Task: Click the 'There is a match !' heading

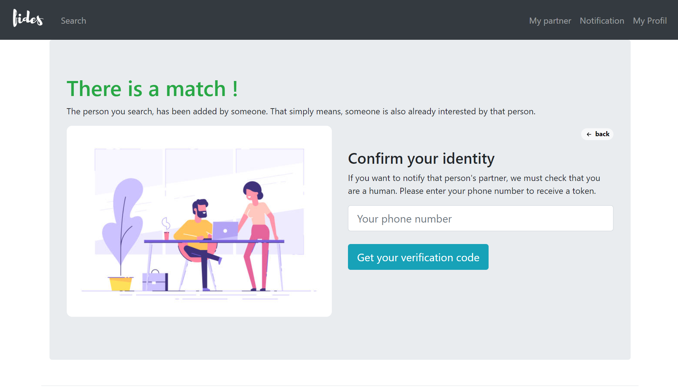Action: [x=152, y=89]
